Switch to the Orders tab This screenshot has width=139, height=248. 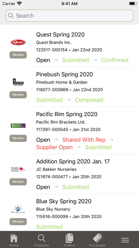pos(69,240)
